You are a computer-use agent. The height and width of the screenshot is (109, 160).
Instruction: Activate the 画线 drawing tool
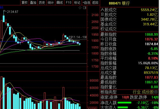click(60, 3)
